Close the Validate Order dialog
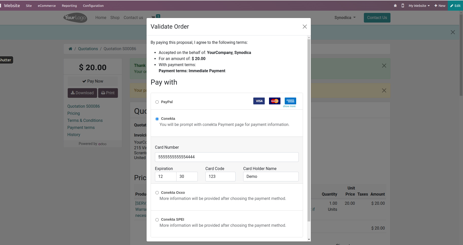Image resolution: width=463 pixels, height=245 pixels. tap(305, 27)
